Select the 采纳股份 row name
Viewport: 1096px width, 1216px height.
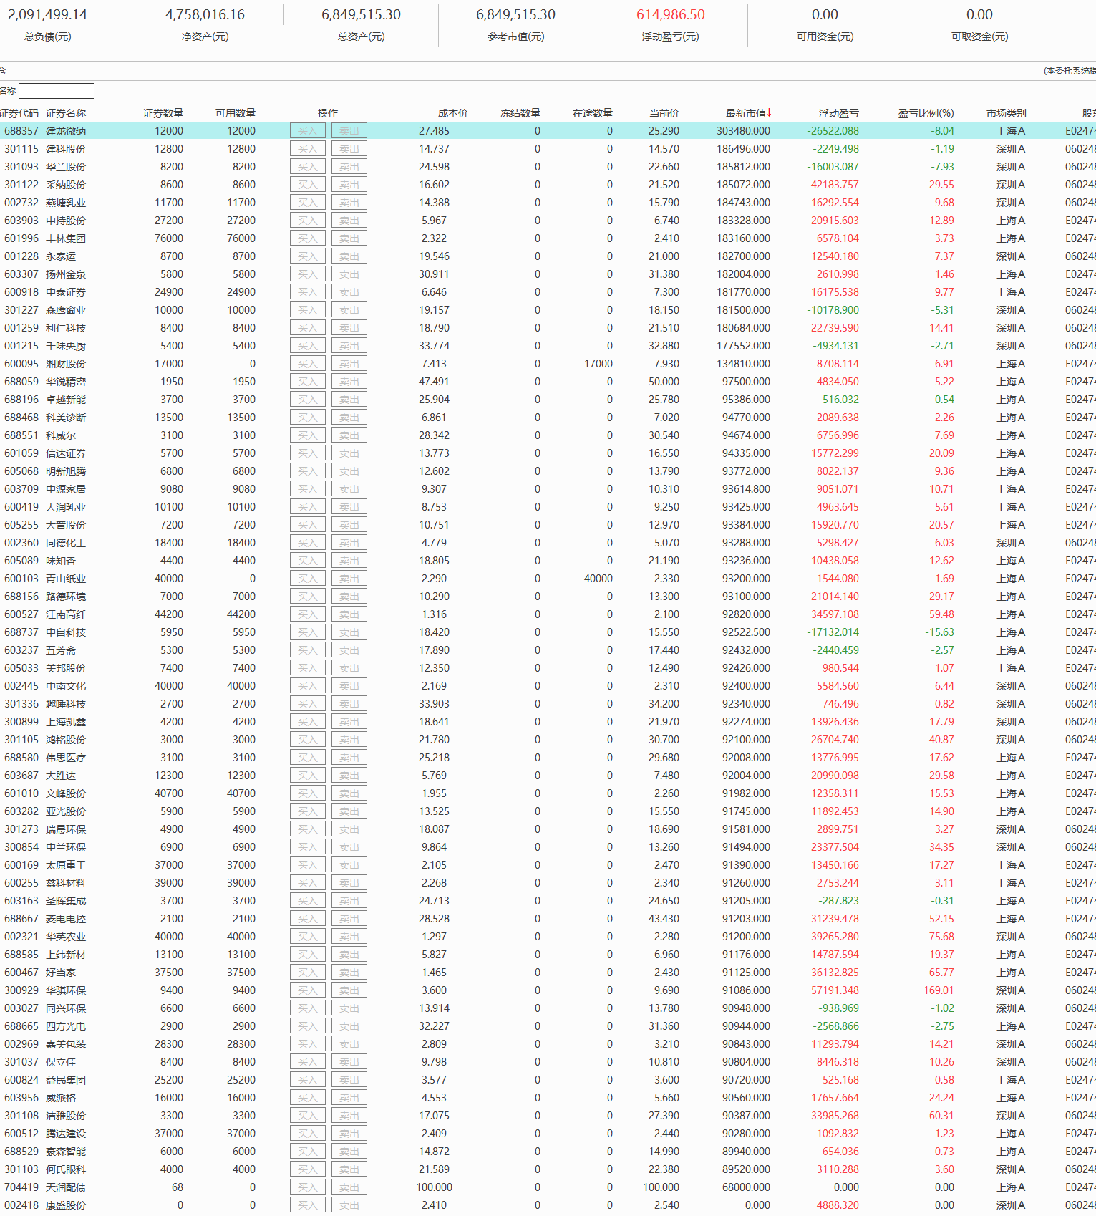(66, 185)
